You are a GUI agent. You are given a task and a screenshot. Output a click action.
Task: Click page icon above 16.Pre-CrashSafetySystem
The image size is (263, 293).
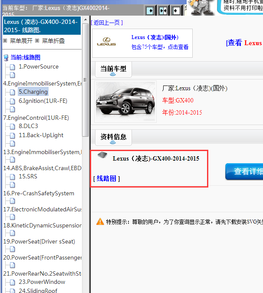click(12, 185)
